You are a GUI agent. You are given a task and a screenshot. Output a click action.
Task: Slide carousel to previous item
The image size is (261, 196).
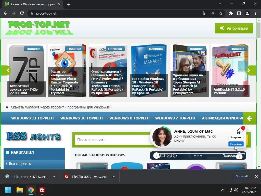(x=7, y=70)
